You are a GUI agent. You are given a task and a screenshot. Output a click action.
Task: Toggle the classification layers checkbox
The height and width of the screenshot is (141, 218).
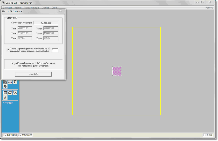pos(8,49)
